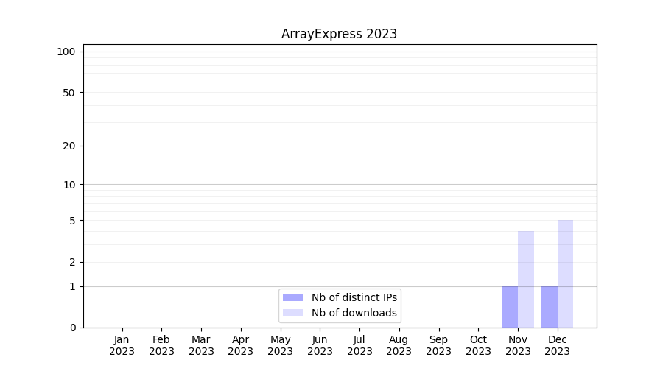Click the 'Oct 2023' x-axis label

(478, 345)
